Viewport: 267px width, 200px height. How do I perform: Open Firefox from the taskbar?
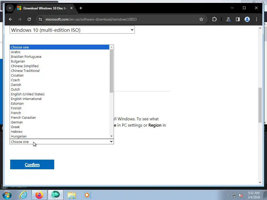(39, 195)
